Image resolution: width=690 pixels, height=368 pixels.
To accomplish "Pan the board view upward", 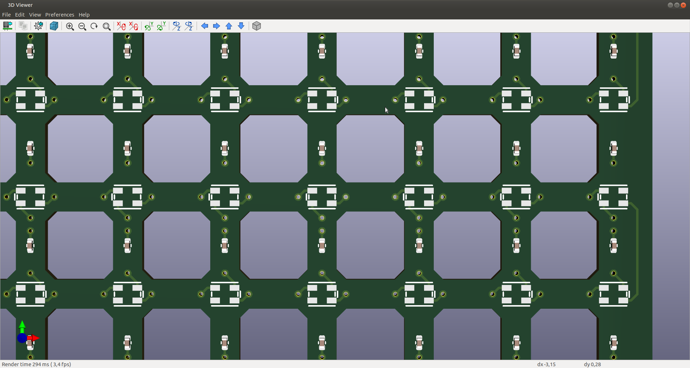I will (x=229, y=26).
